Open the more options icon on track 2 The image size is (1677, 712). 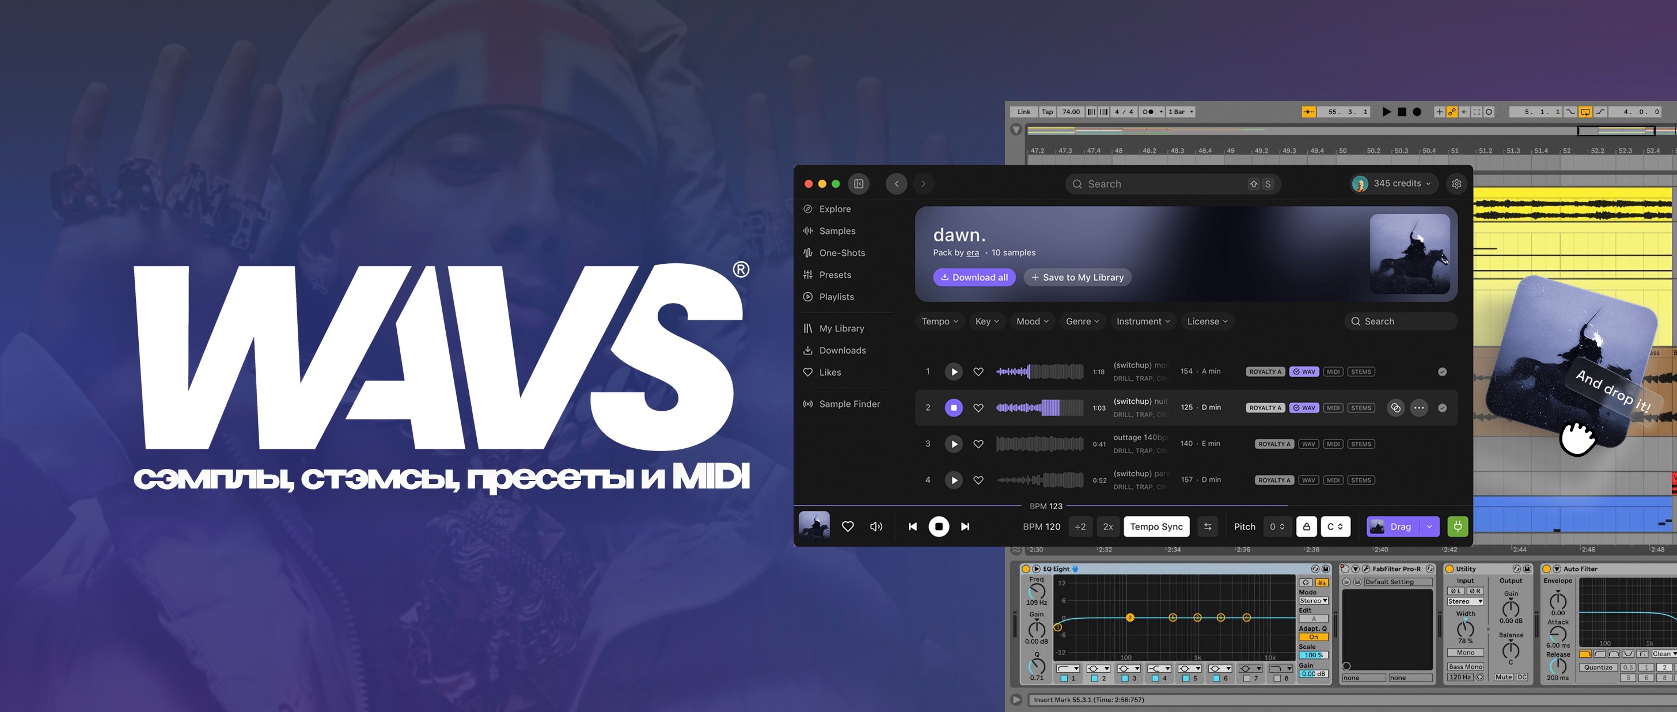pos(1418,408)
